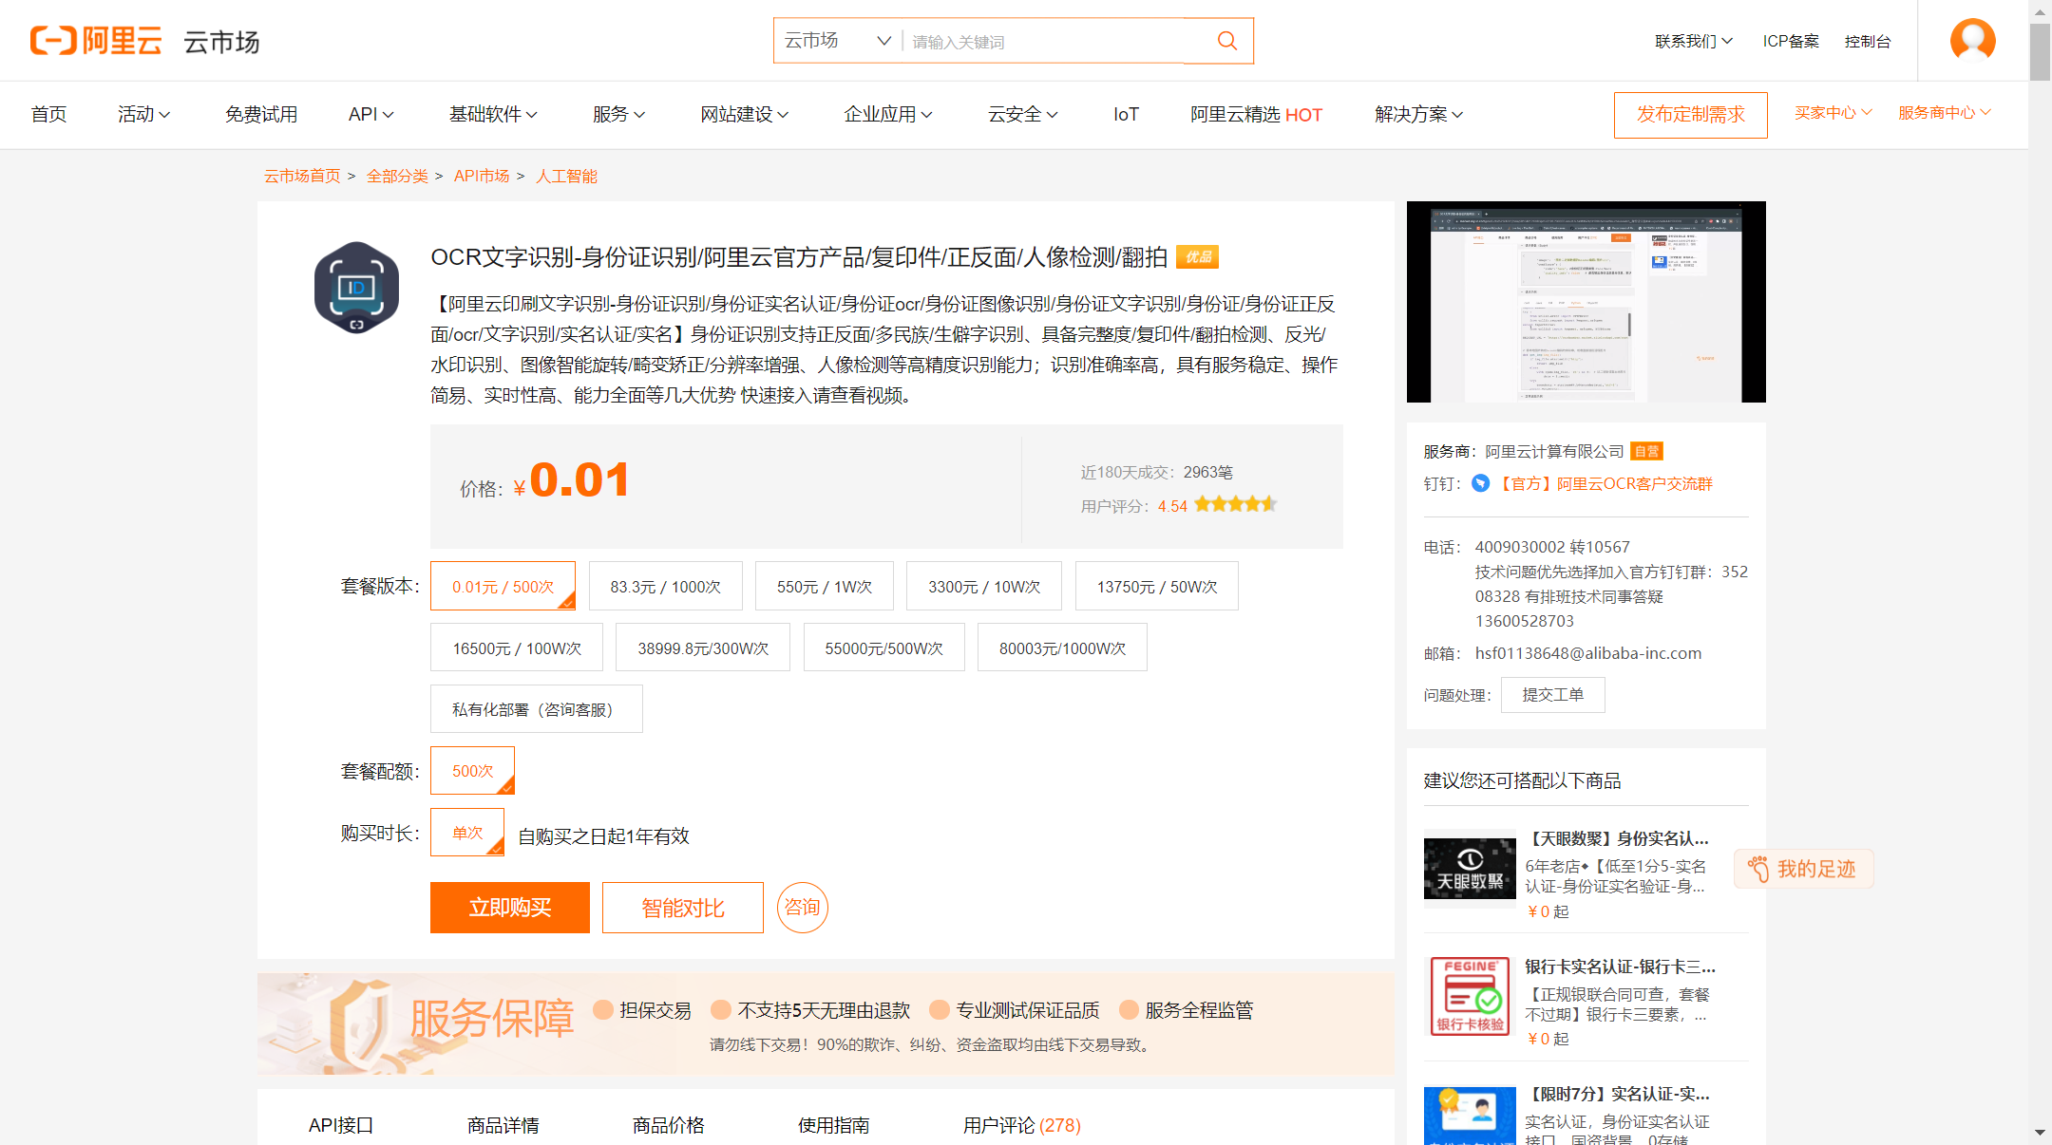The height and width of the screenshot is (1145, 2052).
Task: Select the 3300元 / 10W次 package
Action: tap(983, 586)
